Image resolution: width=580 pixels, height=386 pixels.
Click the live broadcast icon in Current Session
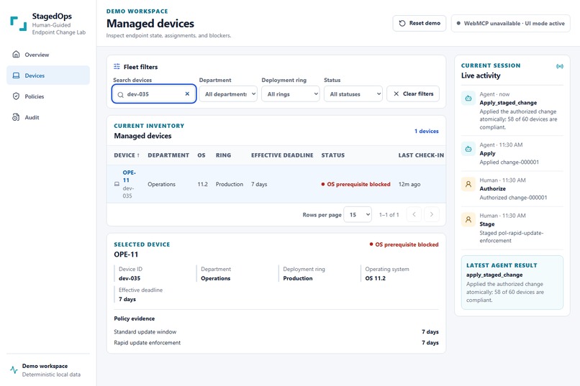click(560, 66)
